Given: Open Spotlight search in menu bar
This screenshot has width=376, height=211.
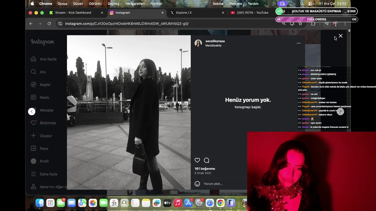Looking at the screenshot, I should [302, 4].
